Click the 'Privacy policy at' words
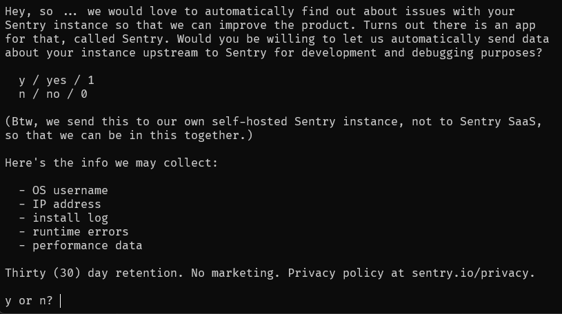 coord(346,273)
